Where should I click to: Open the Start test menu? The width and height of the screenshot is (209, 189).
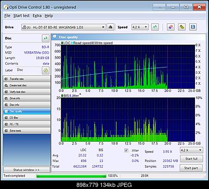pyautogui.click(x=21, y=16)
